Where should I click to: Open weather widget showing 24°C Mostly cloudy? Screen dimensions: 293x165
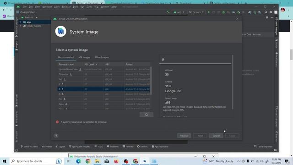point(218,161)
